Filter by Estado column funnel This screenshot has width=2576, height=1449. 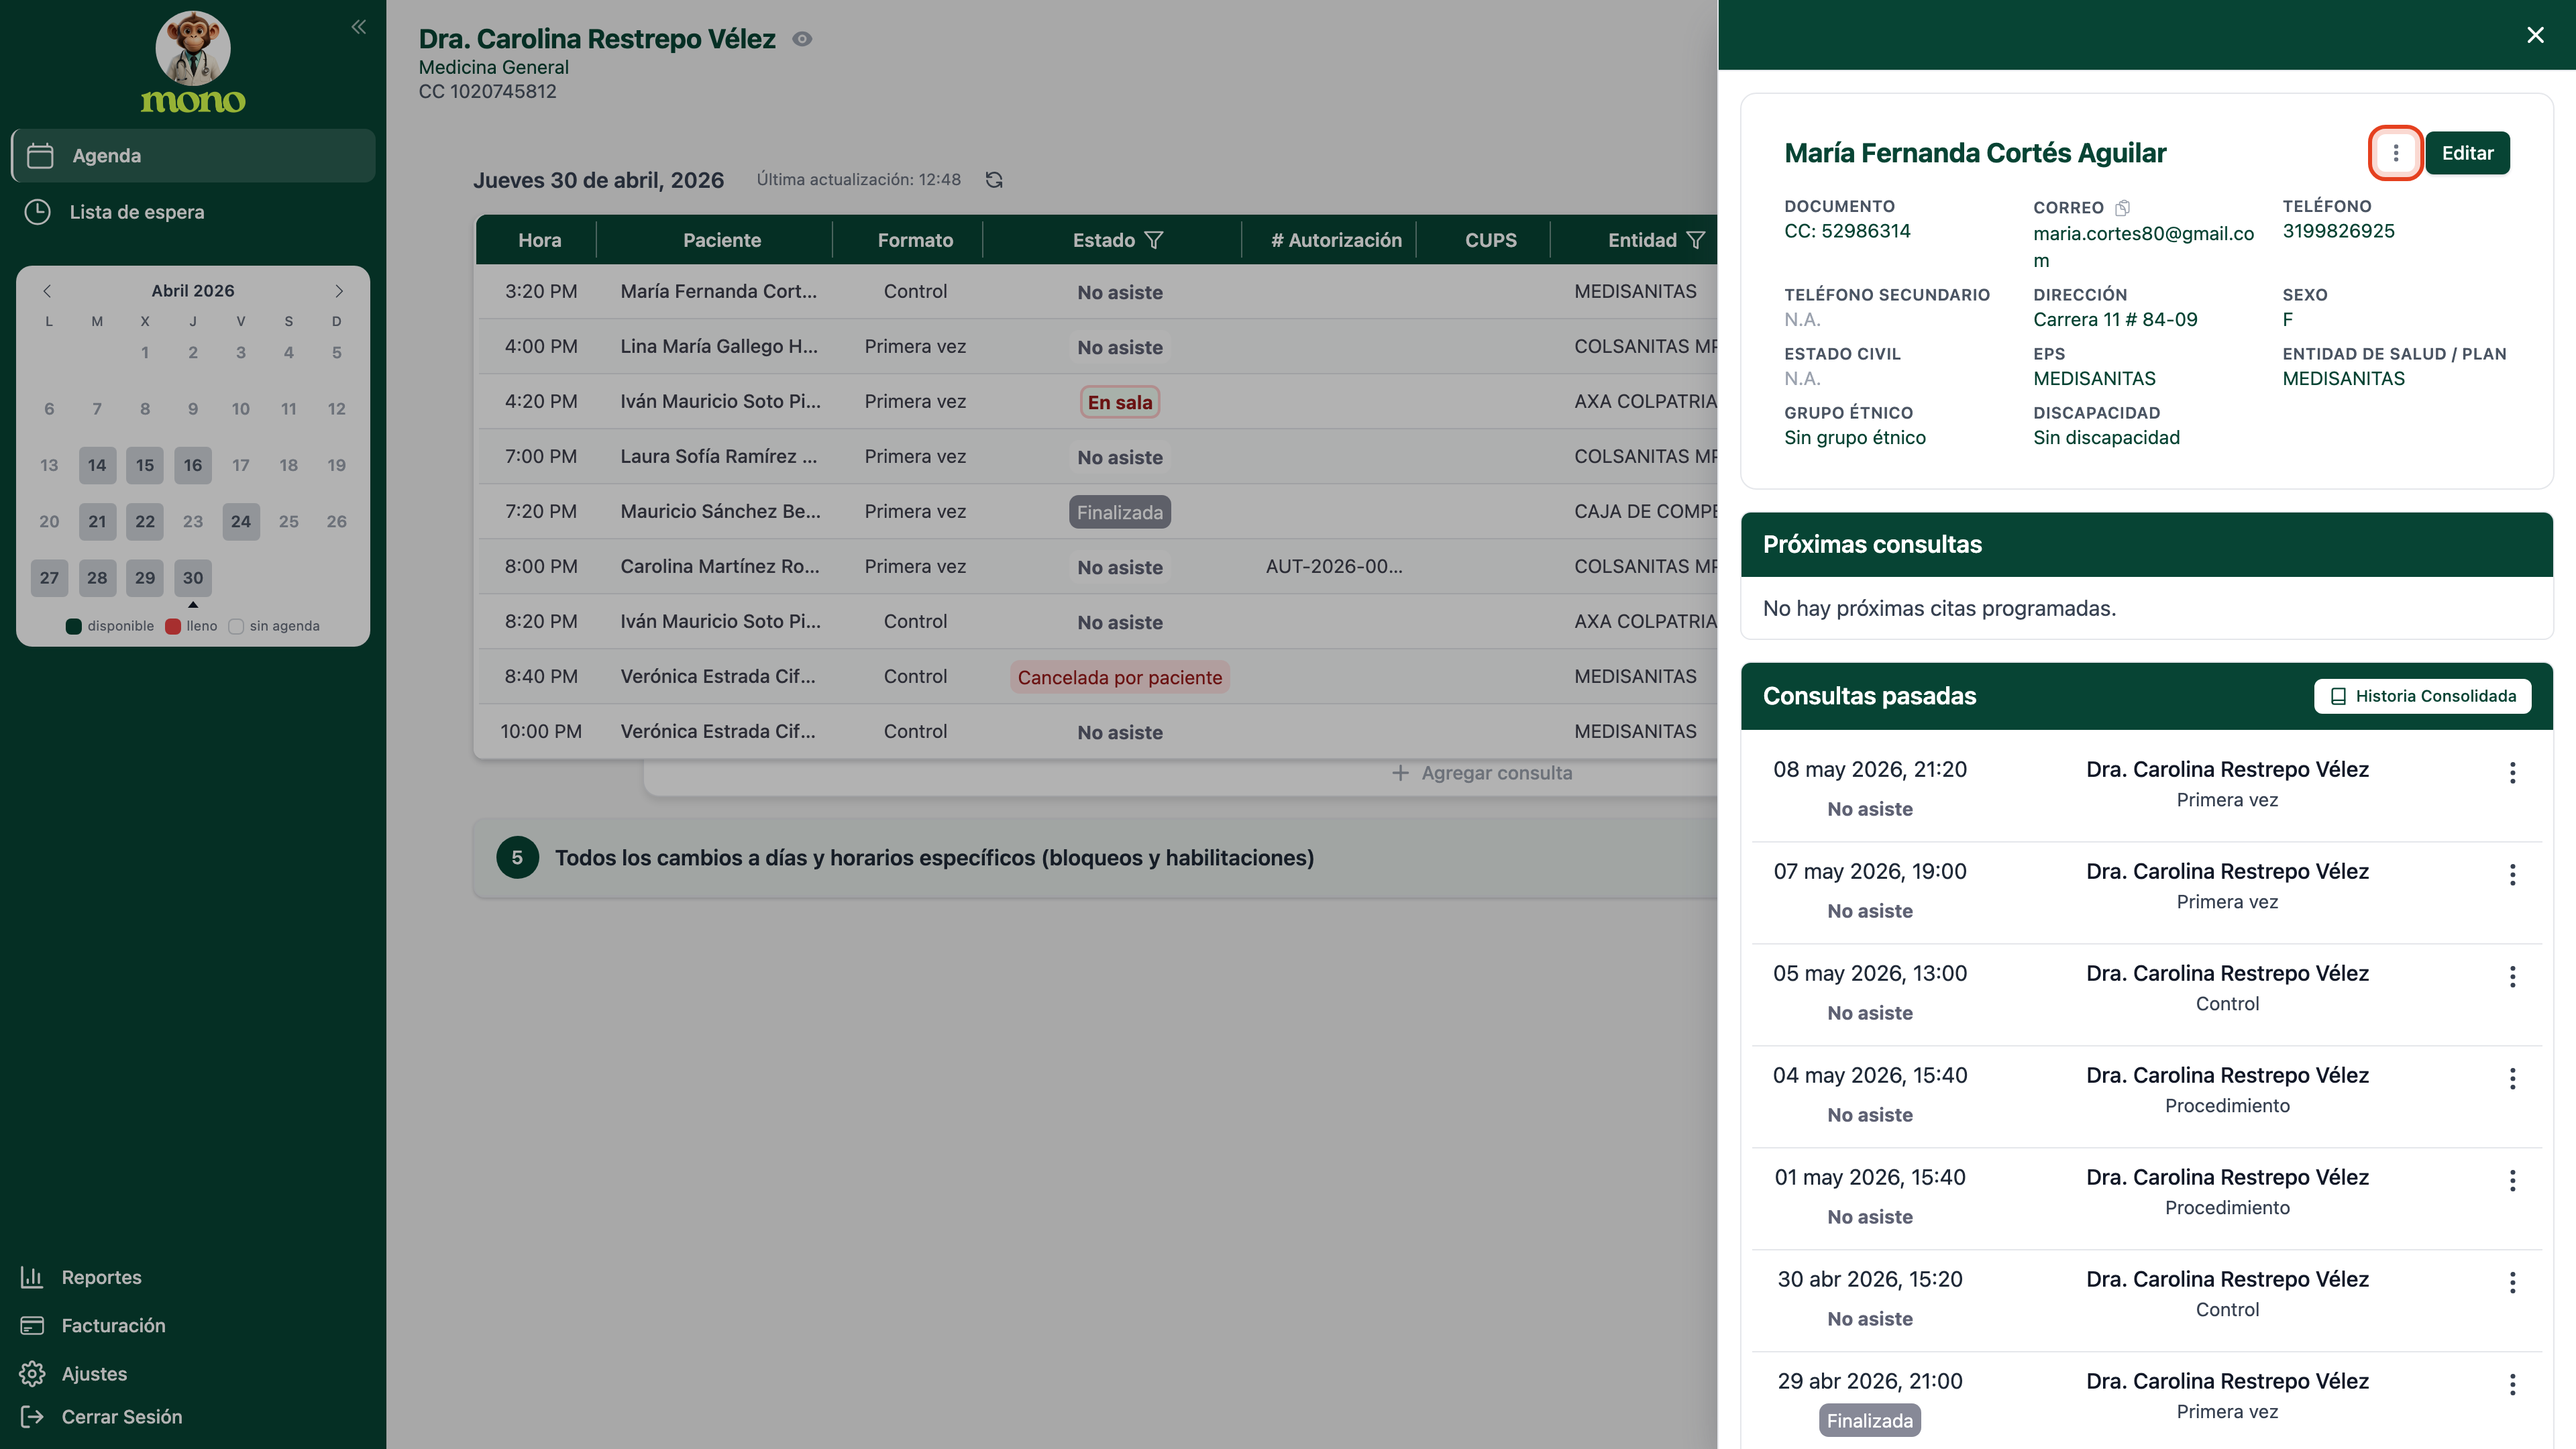click(x=1154, y=240)
